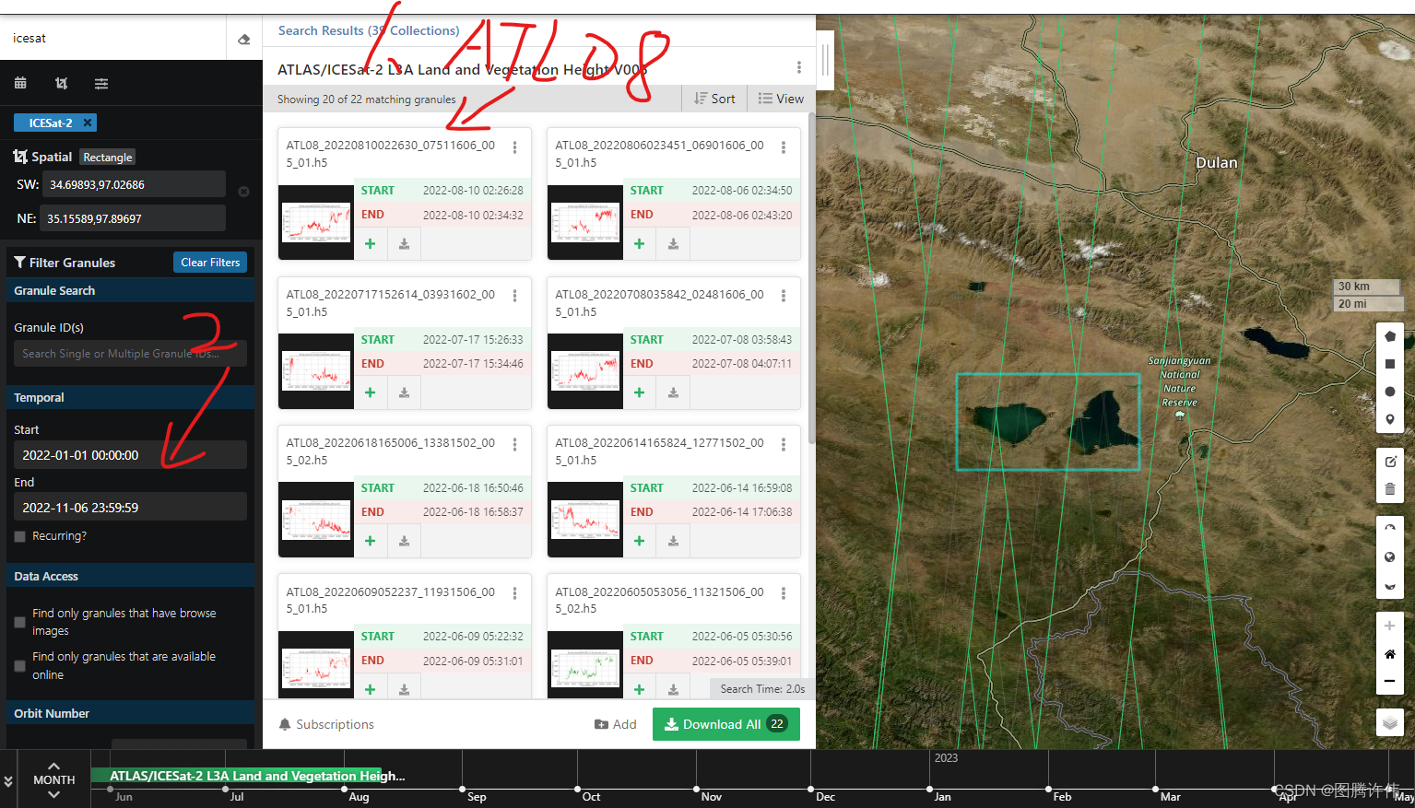Edit the temporal End date field

coord(130,508)
